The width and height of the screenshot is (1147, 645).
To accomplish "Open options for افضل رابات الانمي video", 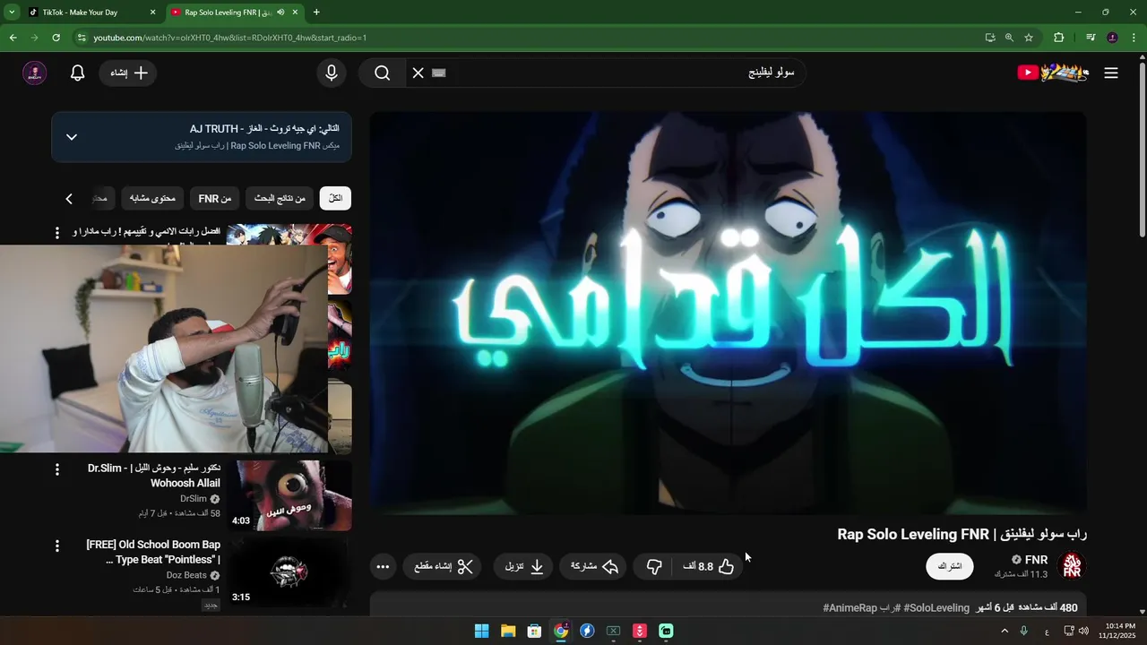I will 57,233.
